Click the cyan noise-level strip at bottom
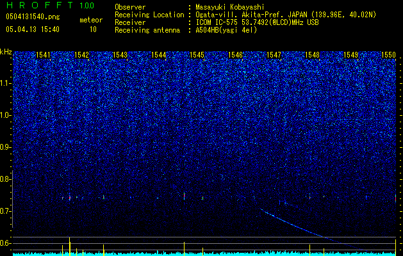This screenshot has height=256, width=403. point(204,254)
